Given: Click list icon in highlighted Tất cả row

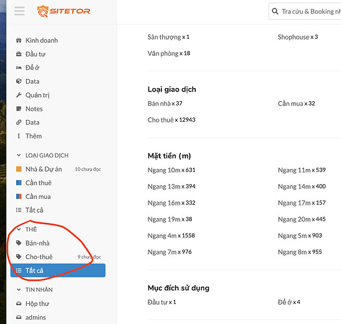Looking at the screenshot, I should [19, 270].
